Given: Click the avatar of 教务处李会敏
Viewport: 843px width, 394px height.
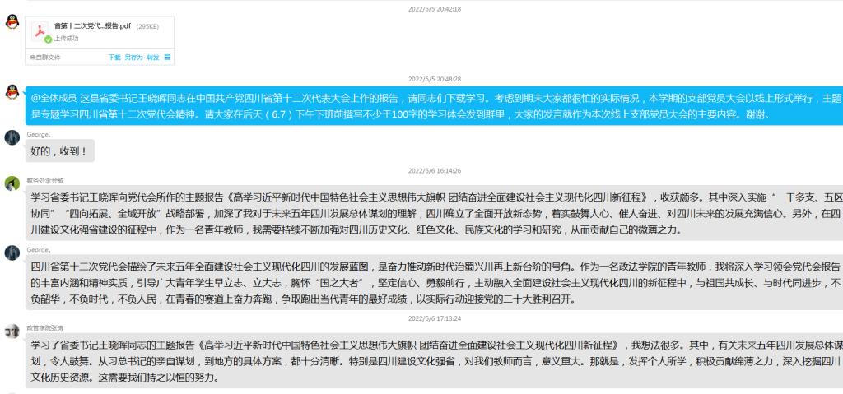Looking at the screenshot, I should point(12,183).
